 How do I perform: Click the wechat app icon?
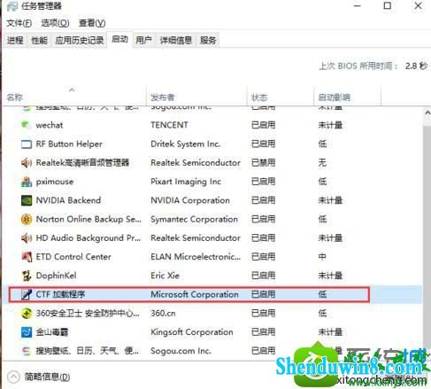tap(26, 125)
